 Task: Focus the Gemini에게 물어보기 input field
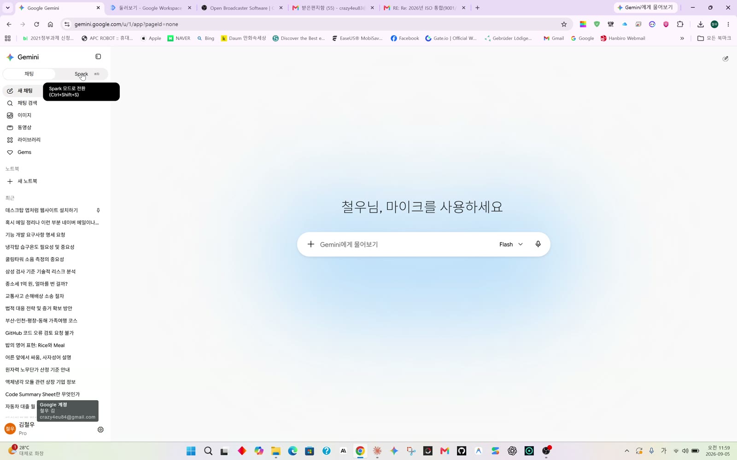click(x=405, y=244)
